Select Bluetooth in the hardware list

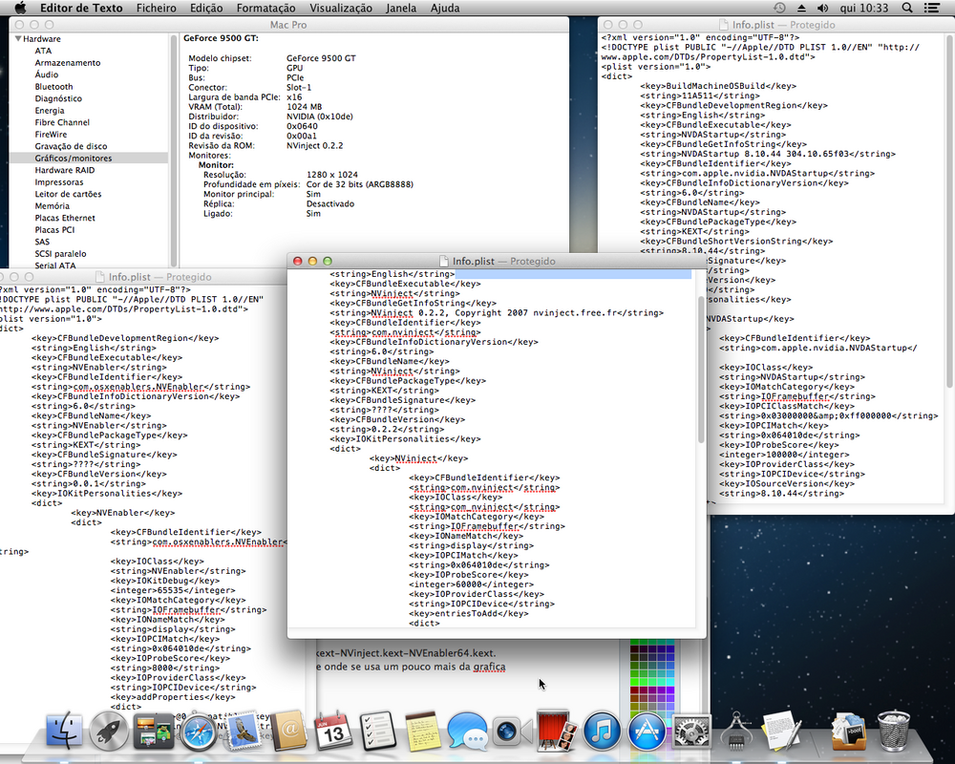[53, 87]
